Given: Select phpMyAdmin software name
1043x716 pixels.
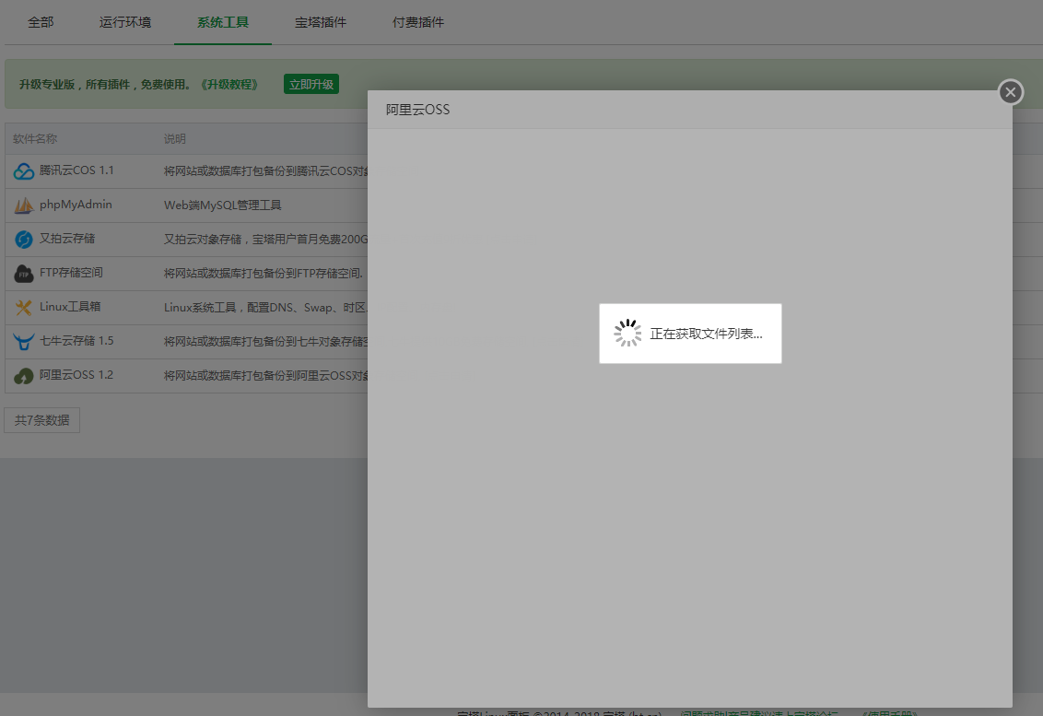Looking at the screenshot, I should 76,205.
